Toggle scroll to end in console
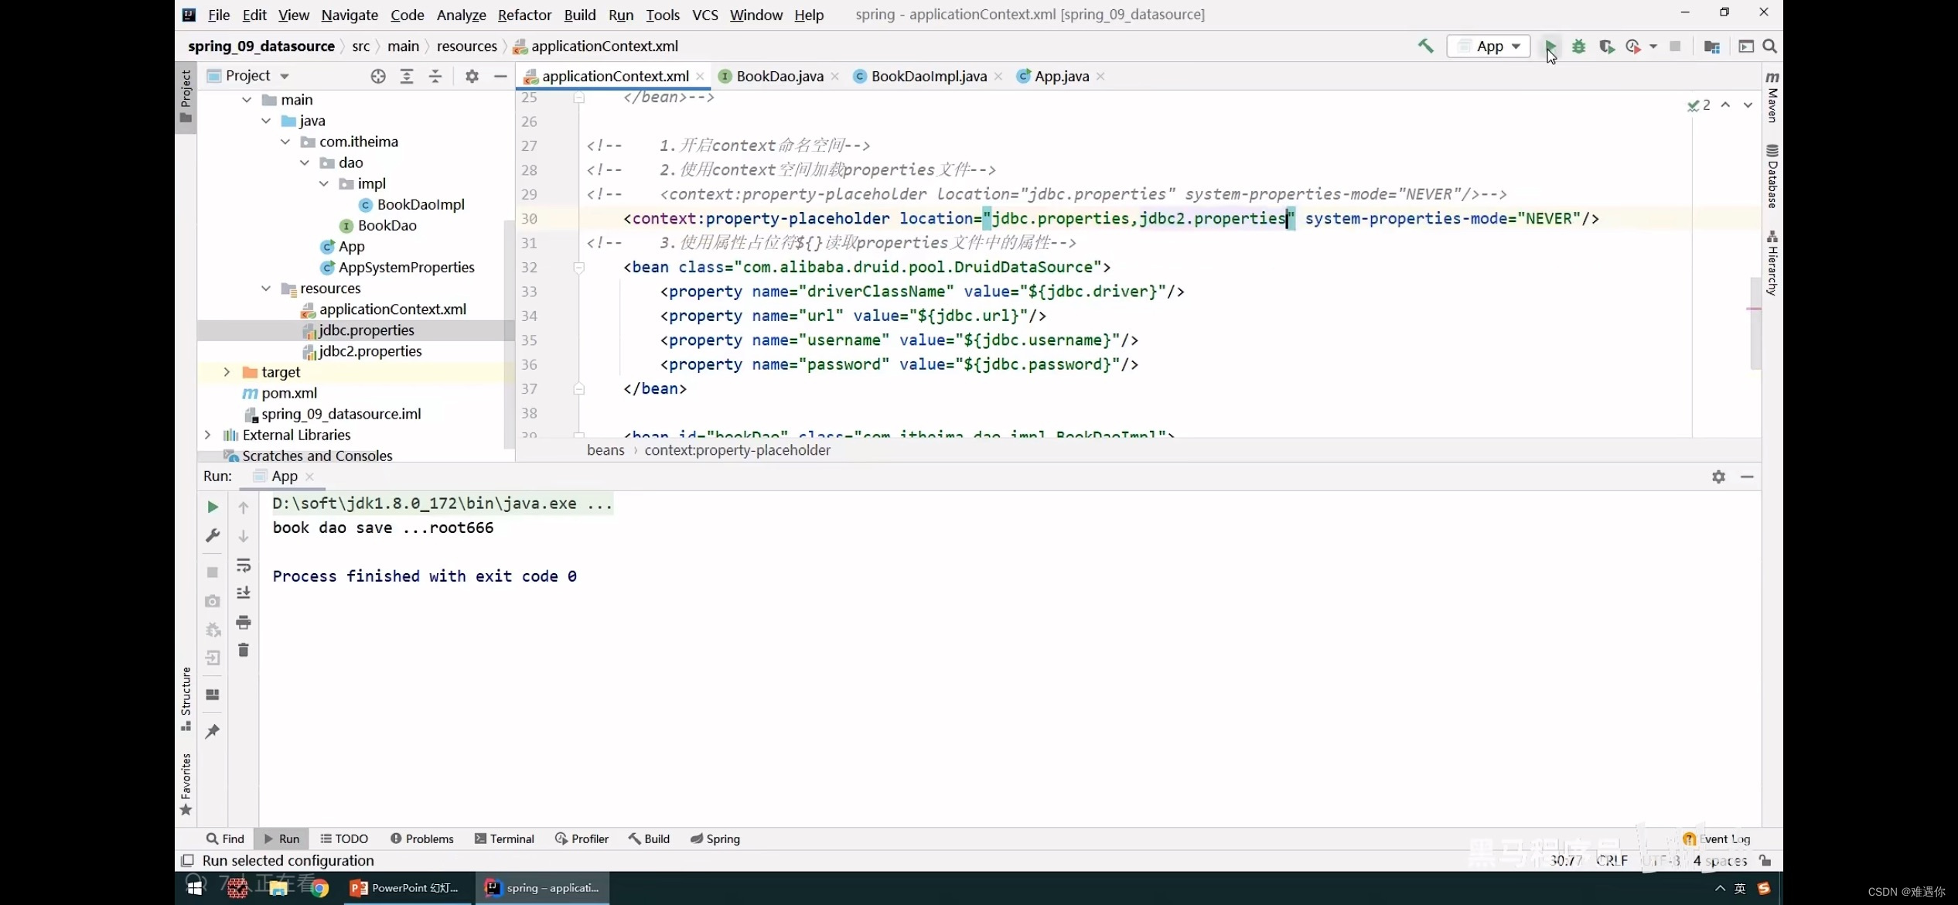1958x905 pixels. coord(244,593)
